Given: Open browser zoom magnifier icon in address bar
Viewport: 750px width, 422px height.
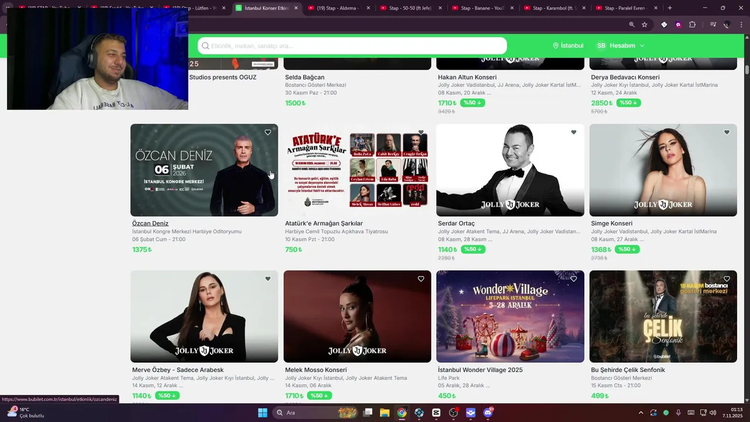Looking at the screenshot, I should pos(632,25).
